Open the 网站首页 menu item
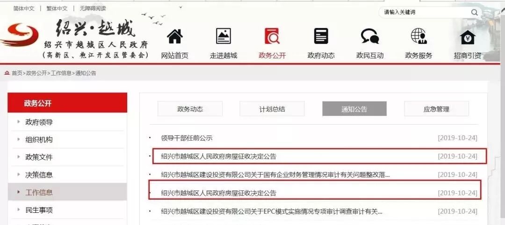This screenshot has height=225, width=505. (x=174, y=55)
